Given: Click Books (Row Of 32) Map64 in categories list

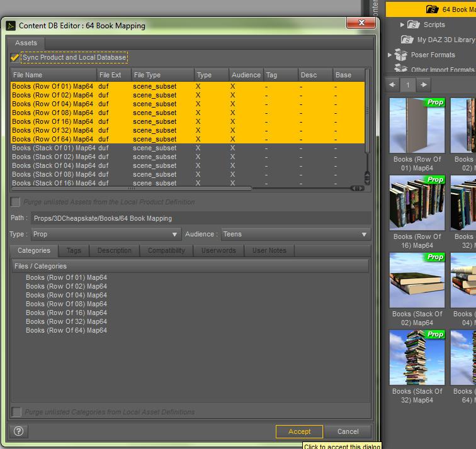Looking at the screenshot, I should 66,321.
